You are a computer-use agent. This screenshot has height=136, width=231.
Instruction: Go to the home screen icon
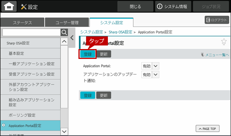pyautogui.click(x=9, y=6)
